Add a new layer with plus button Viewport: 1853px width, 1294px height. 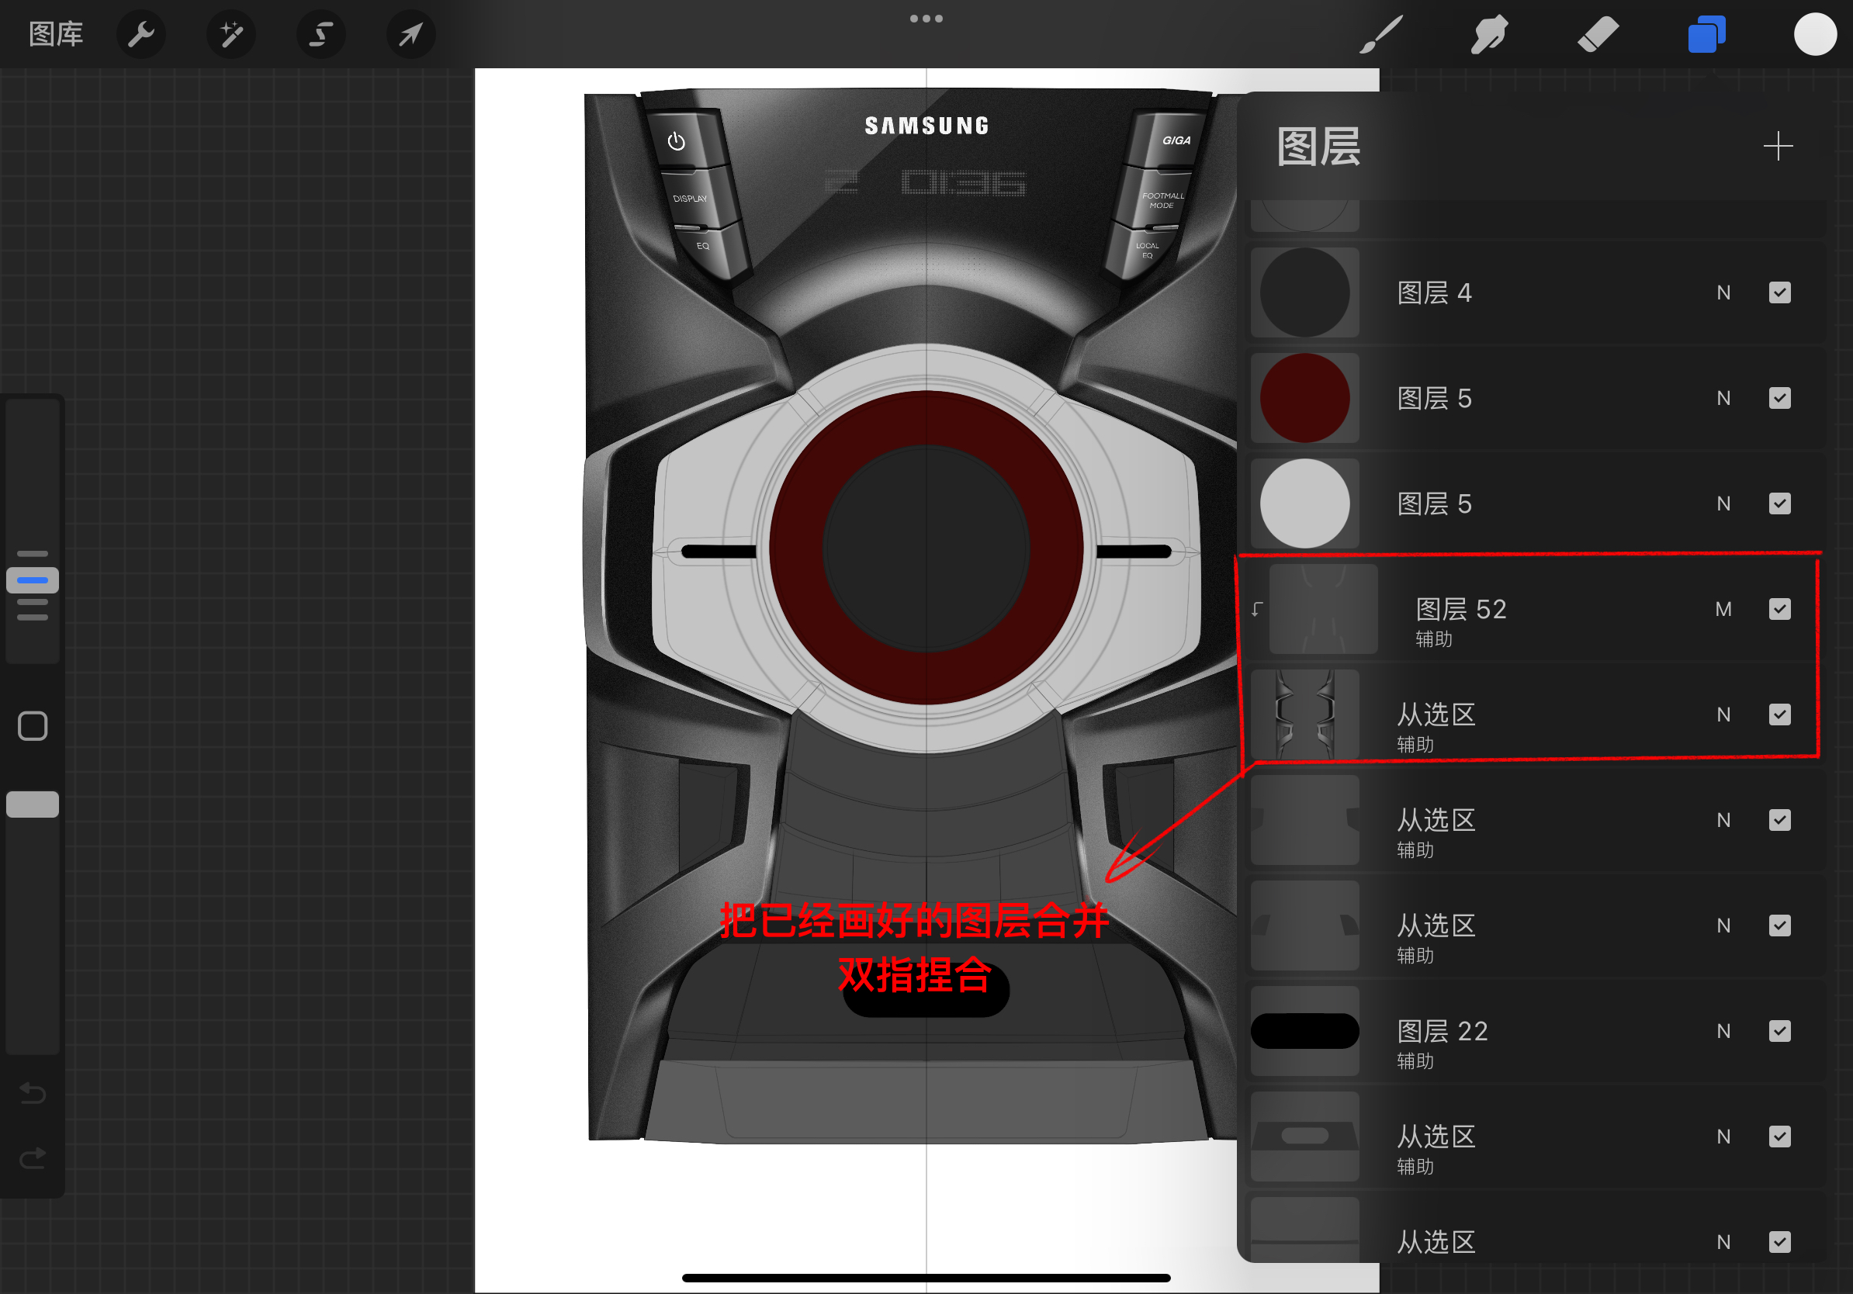pos(1779,146)
